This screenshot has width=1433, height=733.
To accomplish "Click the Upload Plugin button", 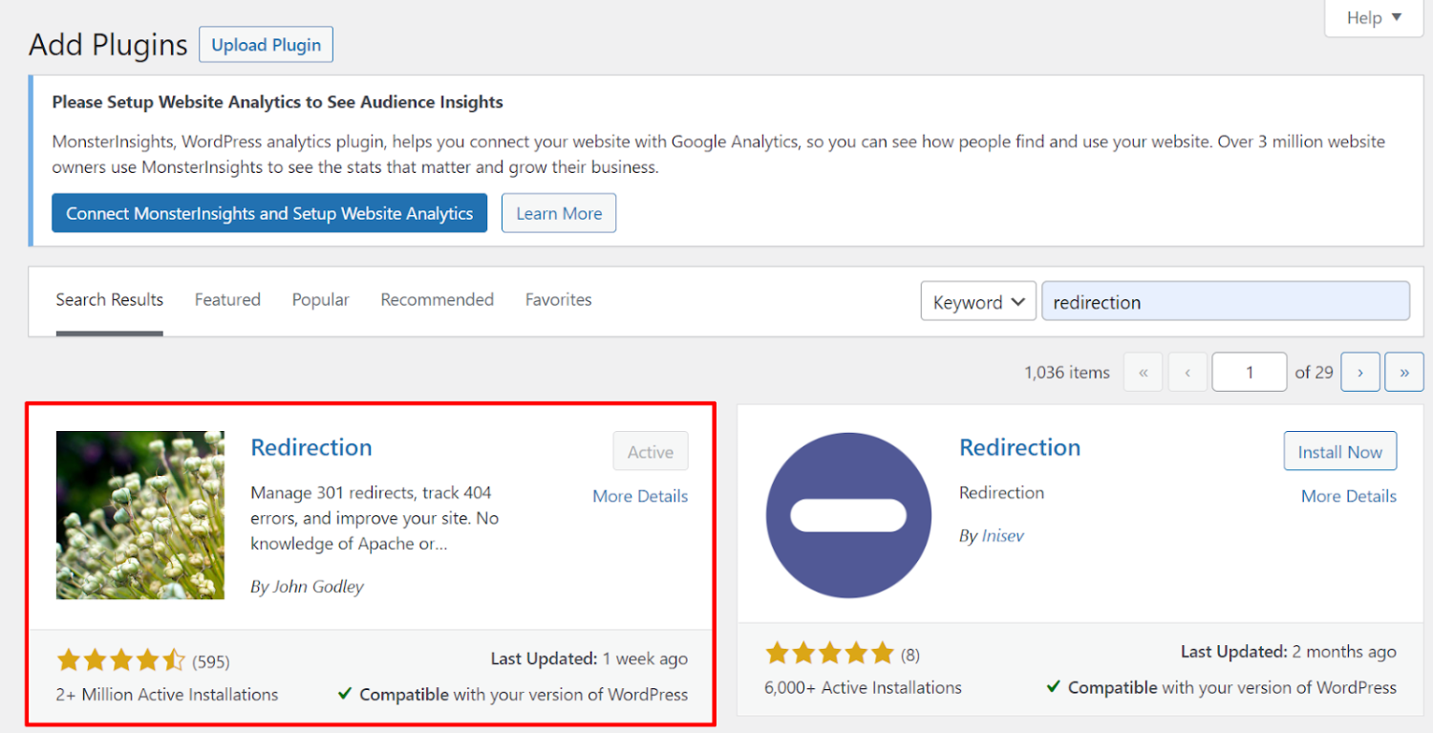I will pyautogui.click(x=266, y=45).
